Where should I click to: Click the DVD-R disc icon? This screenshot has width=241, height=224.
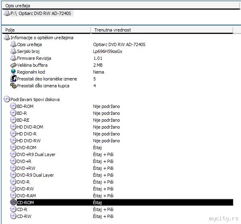13,182
